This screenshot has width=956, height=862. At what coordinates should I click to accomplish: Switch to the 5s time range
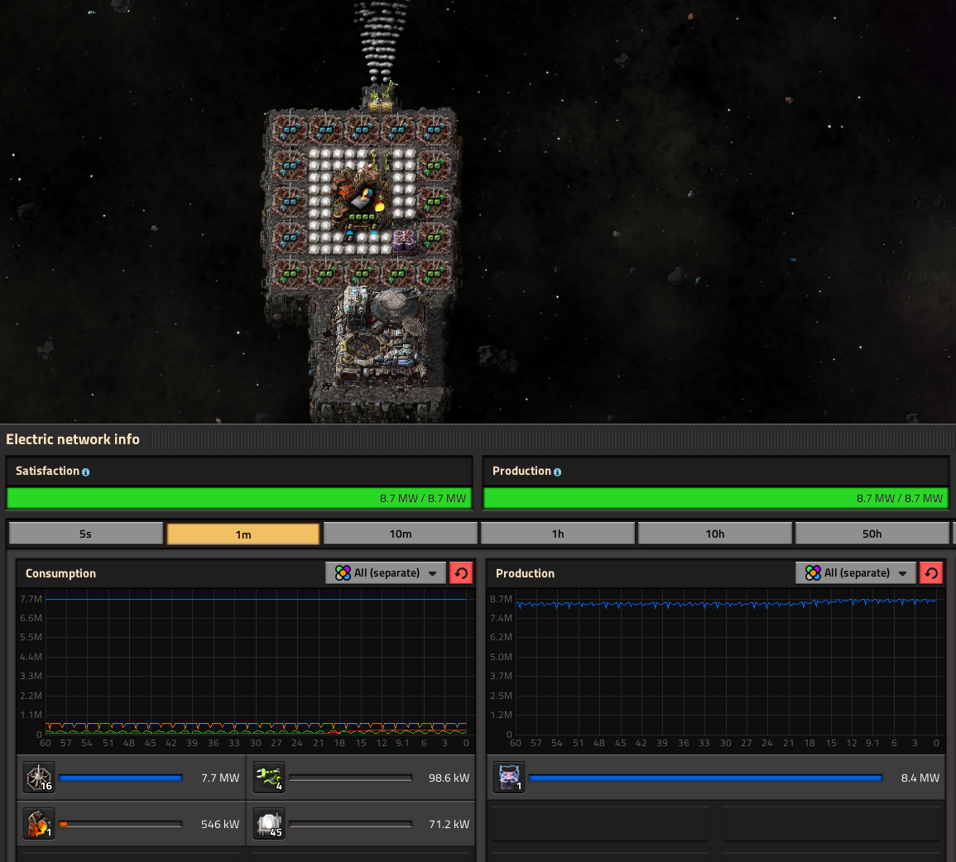coord(86,534)
